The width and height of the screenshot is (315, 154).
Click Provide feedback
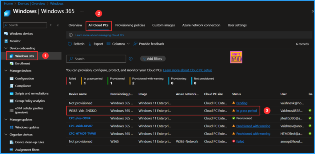pos(149,44)
